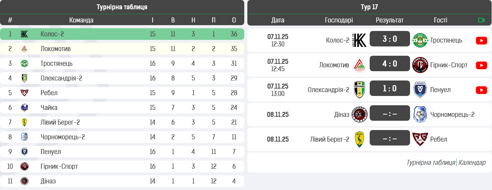492x190 pixels.
Task: Click Діназ crest in Тур 17 fixtures
Action: [x=359, y=115]
